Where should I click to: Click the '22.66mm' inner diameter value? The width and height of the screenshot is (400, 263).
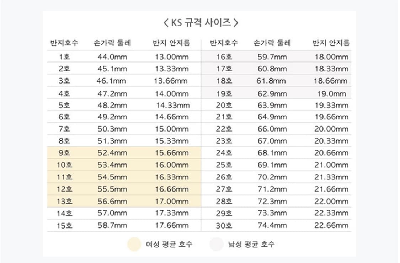tap(331, 225)
